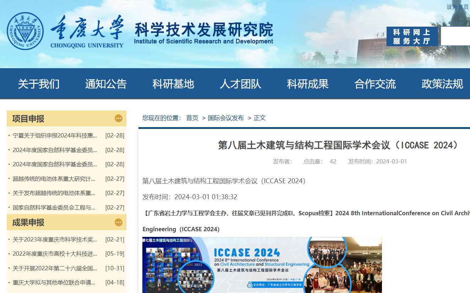The height and width of the screenshot is (293, 470).
Task: Click the 重庆大学 calligraphy wordmark
Action: [x=87, y=28]
